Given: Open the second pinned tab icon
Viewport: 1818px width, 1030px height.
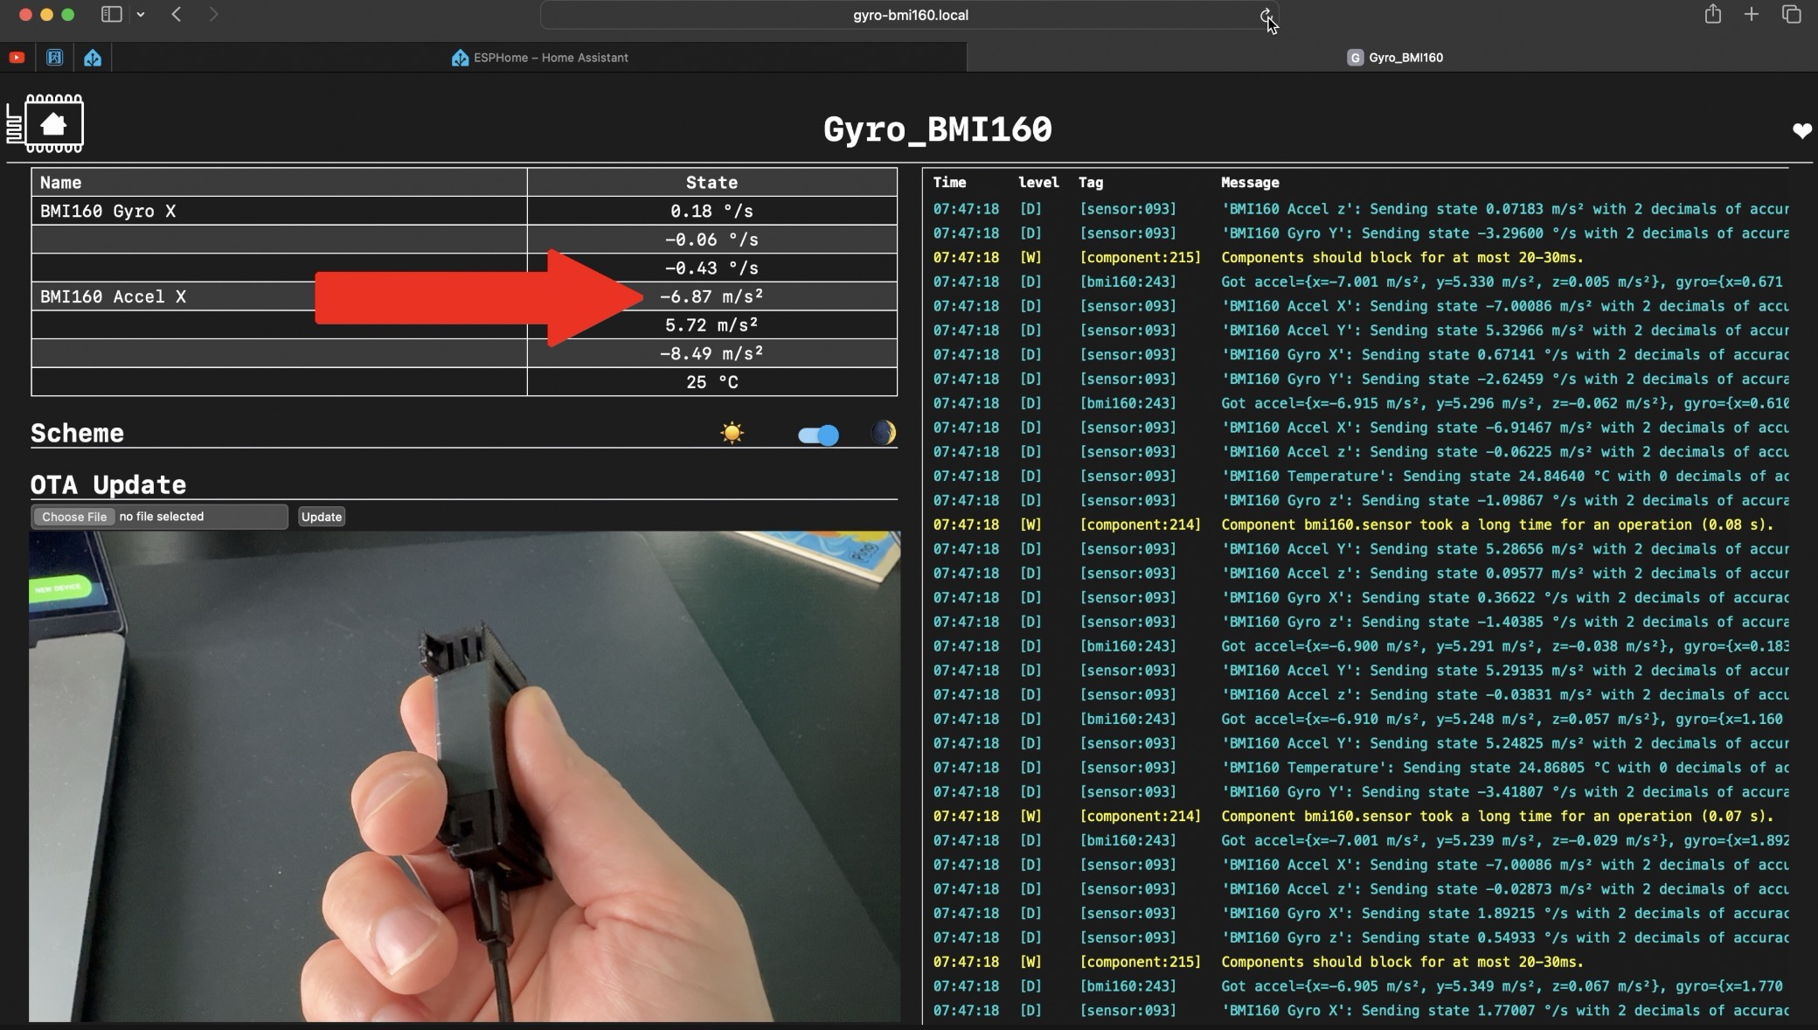Looking at the screenshot, I should pos(54,58).
